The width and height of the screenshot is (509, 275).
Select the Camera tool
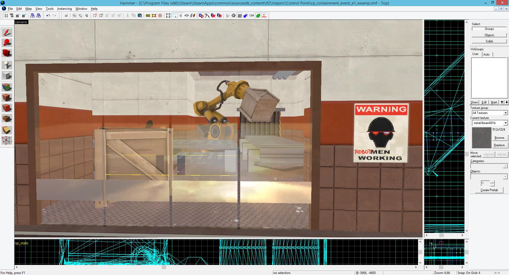pyautogui.click(x=7, y=53)
